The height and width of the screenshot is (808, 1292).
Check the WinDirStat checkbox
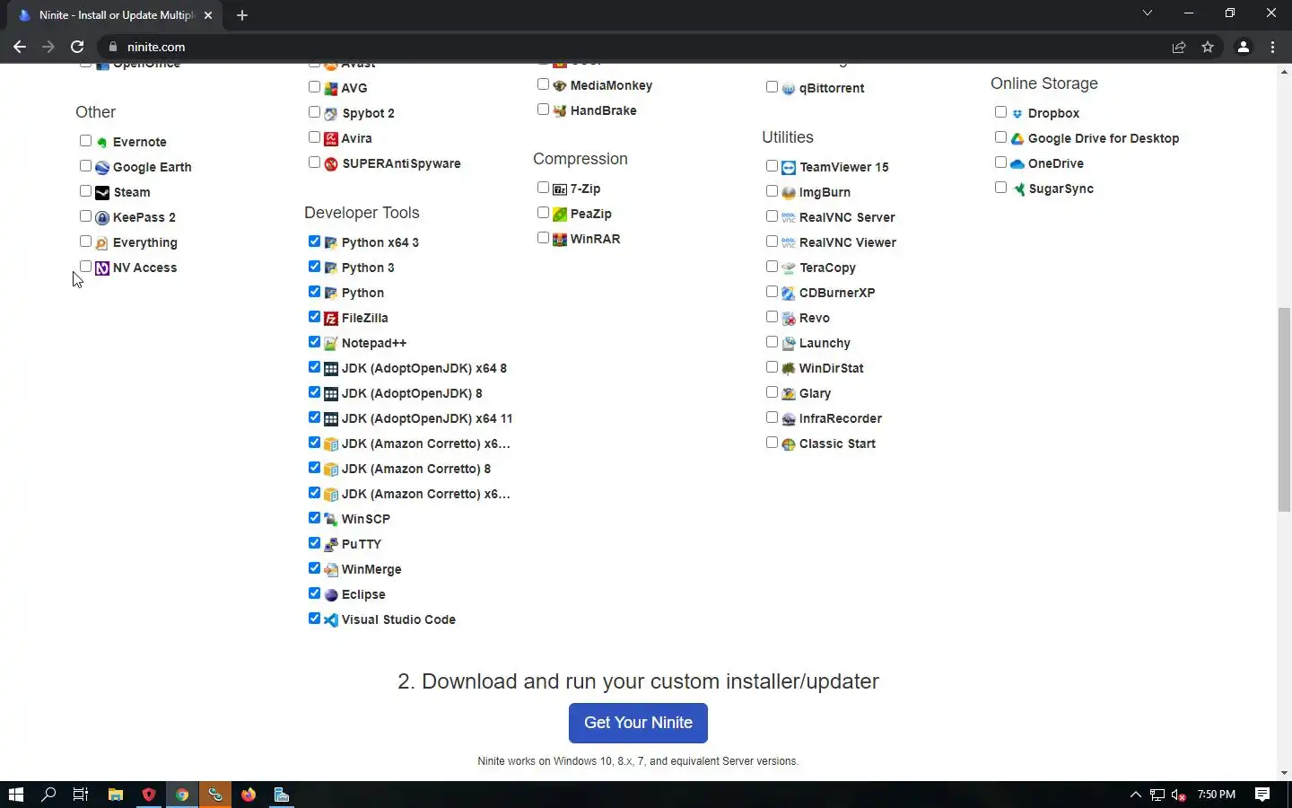coord(772,367)
